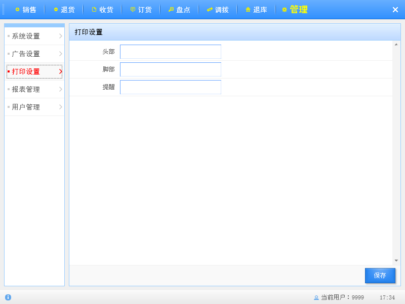Click the chevron arrow next to 广告设置

(x=61, y=54)
